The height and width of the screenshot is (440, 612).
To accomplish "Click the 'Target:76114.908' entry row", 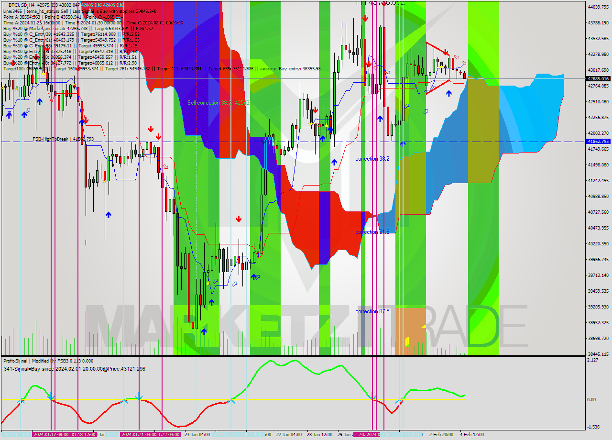I will [x=71, y=34].
